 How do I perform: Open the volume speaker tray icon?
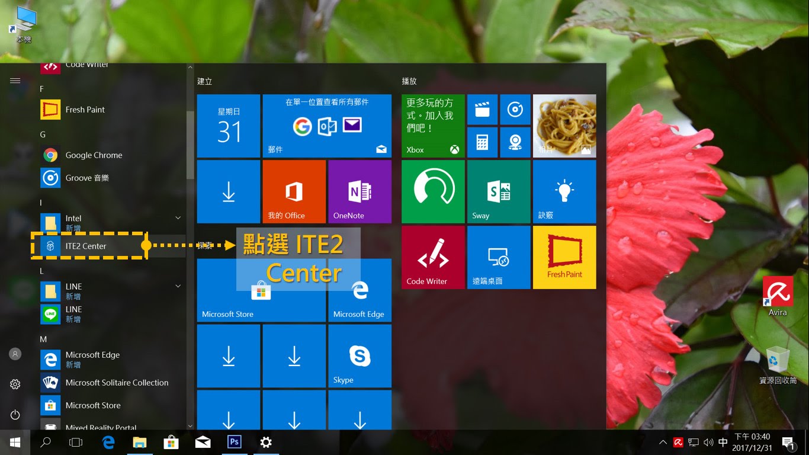pos(708,443)
